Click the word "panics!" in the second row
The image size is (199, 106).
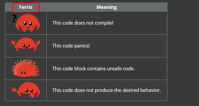pyautogui.click(x=82, y=46)
